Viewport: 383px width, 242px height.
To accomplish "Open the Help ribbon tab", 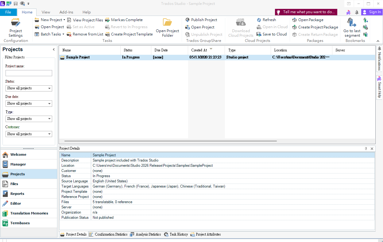I will point(87,12).
